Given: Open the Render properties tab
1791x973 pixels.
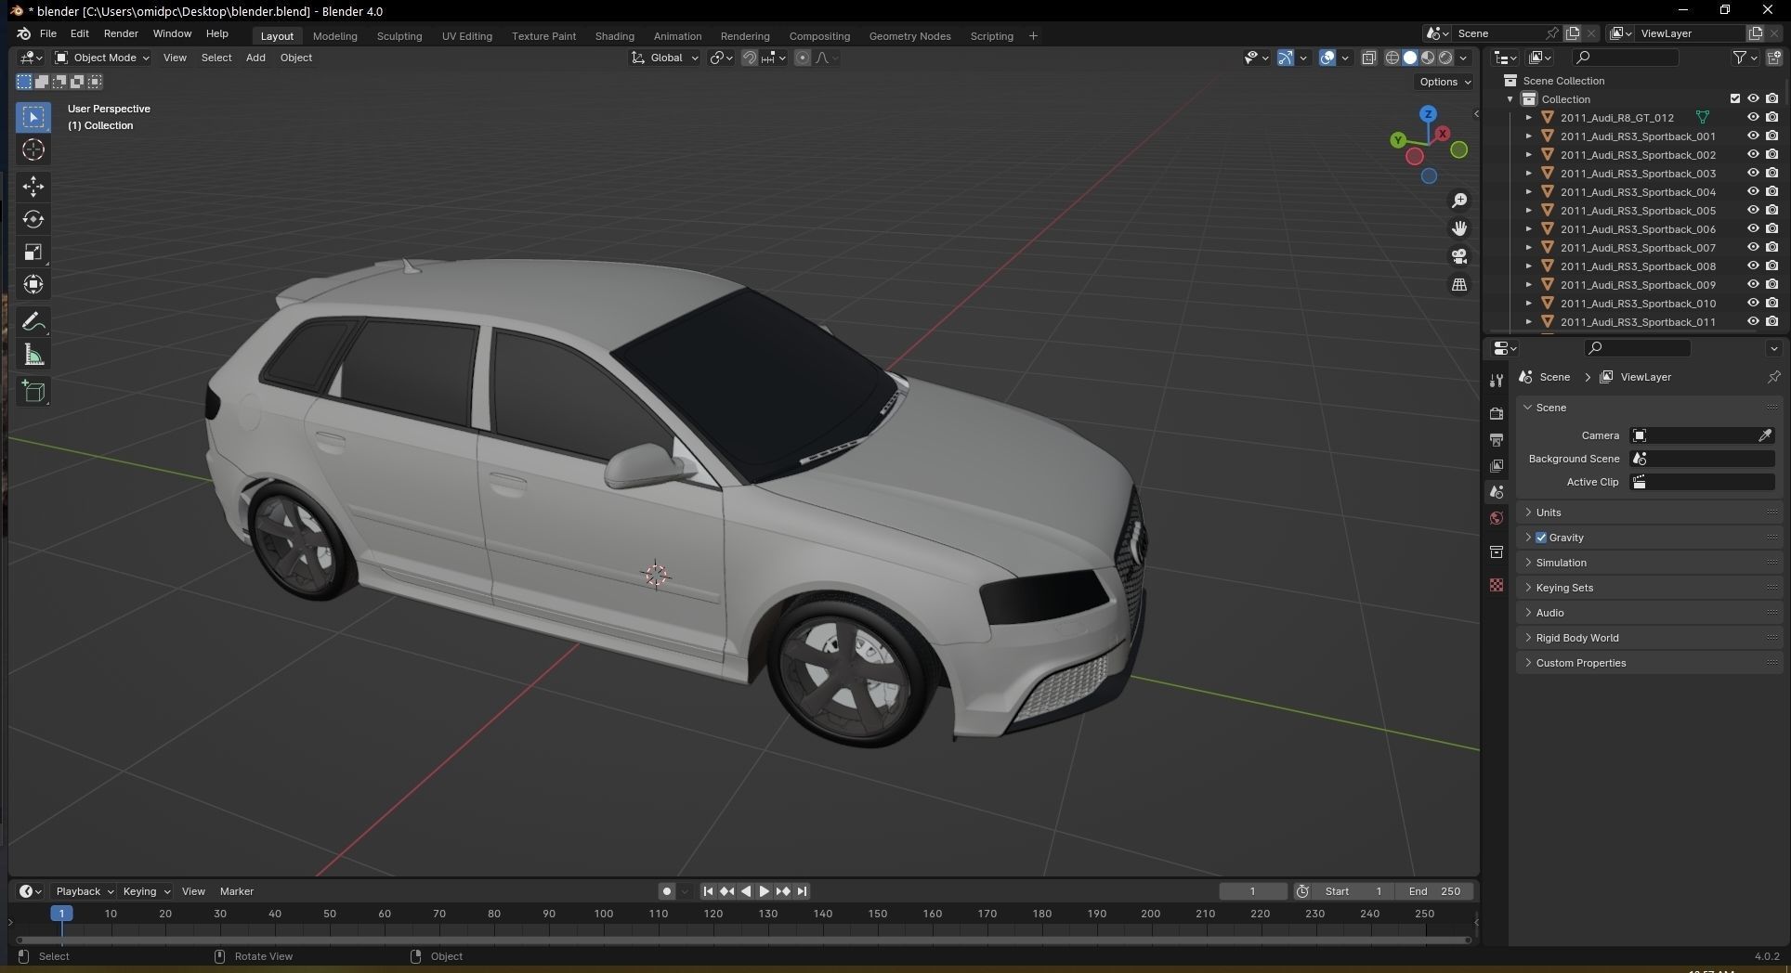Looking at the screenshot, I should coord(1496,414).
